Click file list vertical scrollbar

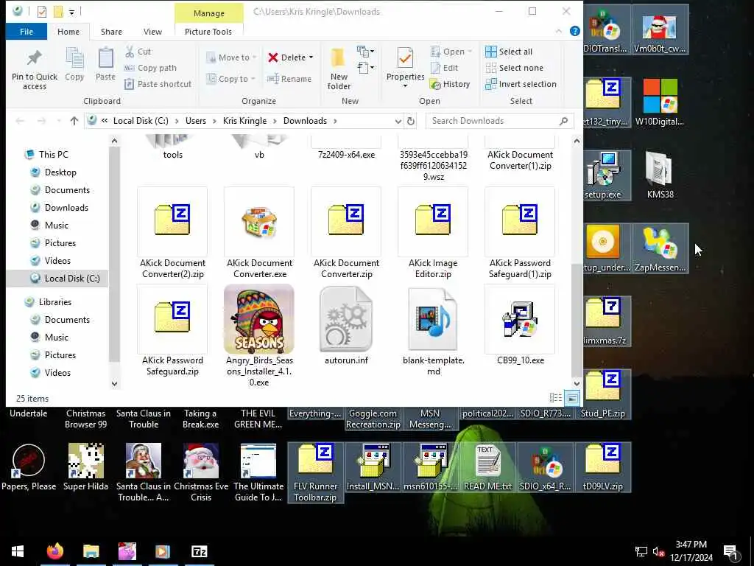pyautogui.click(x=577, y=320)
